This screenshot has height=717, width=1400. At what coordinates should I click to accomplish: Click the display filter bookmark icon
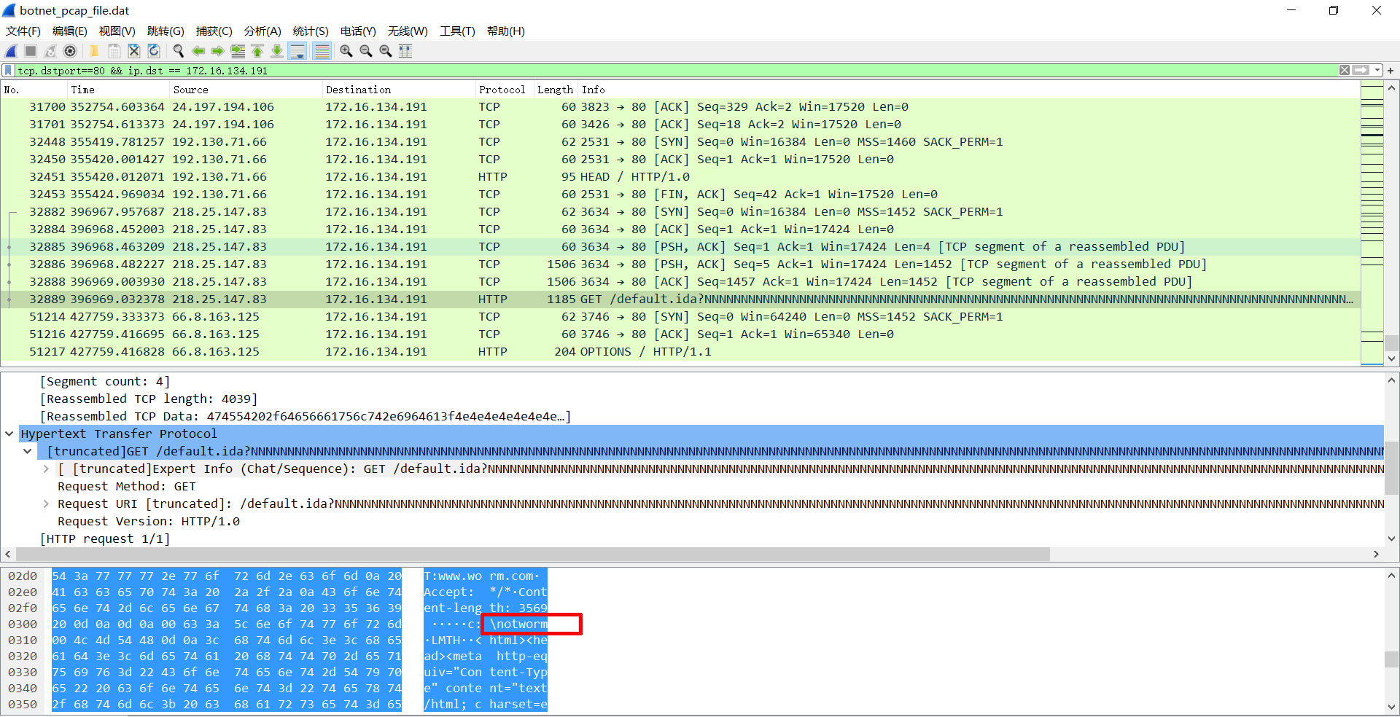coord(8,71)
